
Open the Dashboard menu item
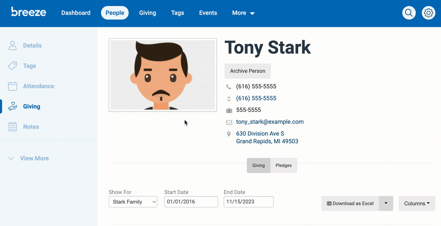[x=76, y=13]
